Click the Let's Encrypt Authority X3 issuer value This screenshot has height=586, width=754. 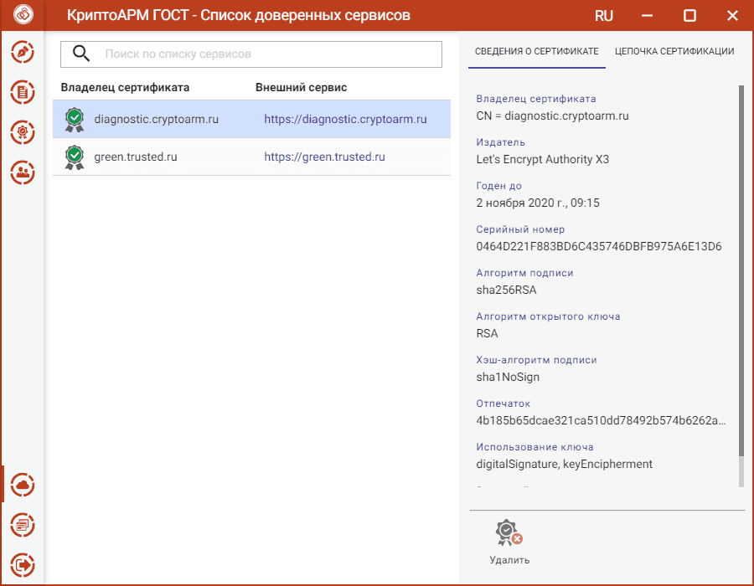[542, 159]
